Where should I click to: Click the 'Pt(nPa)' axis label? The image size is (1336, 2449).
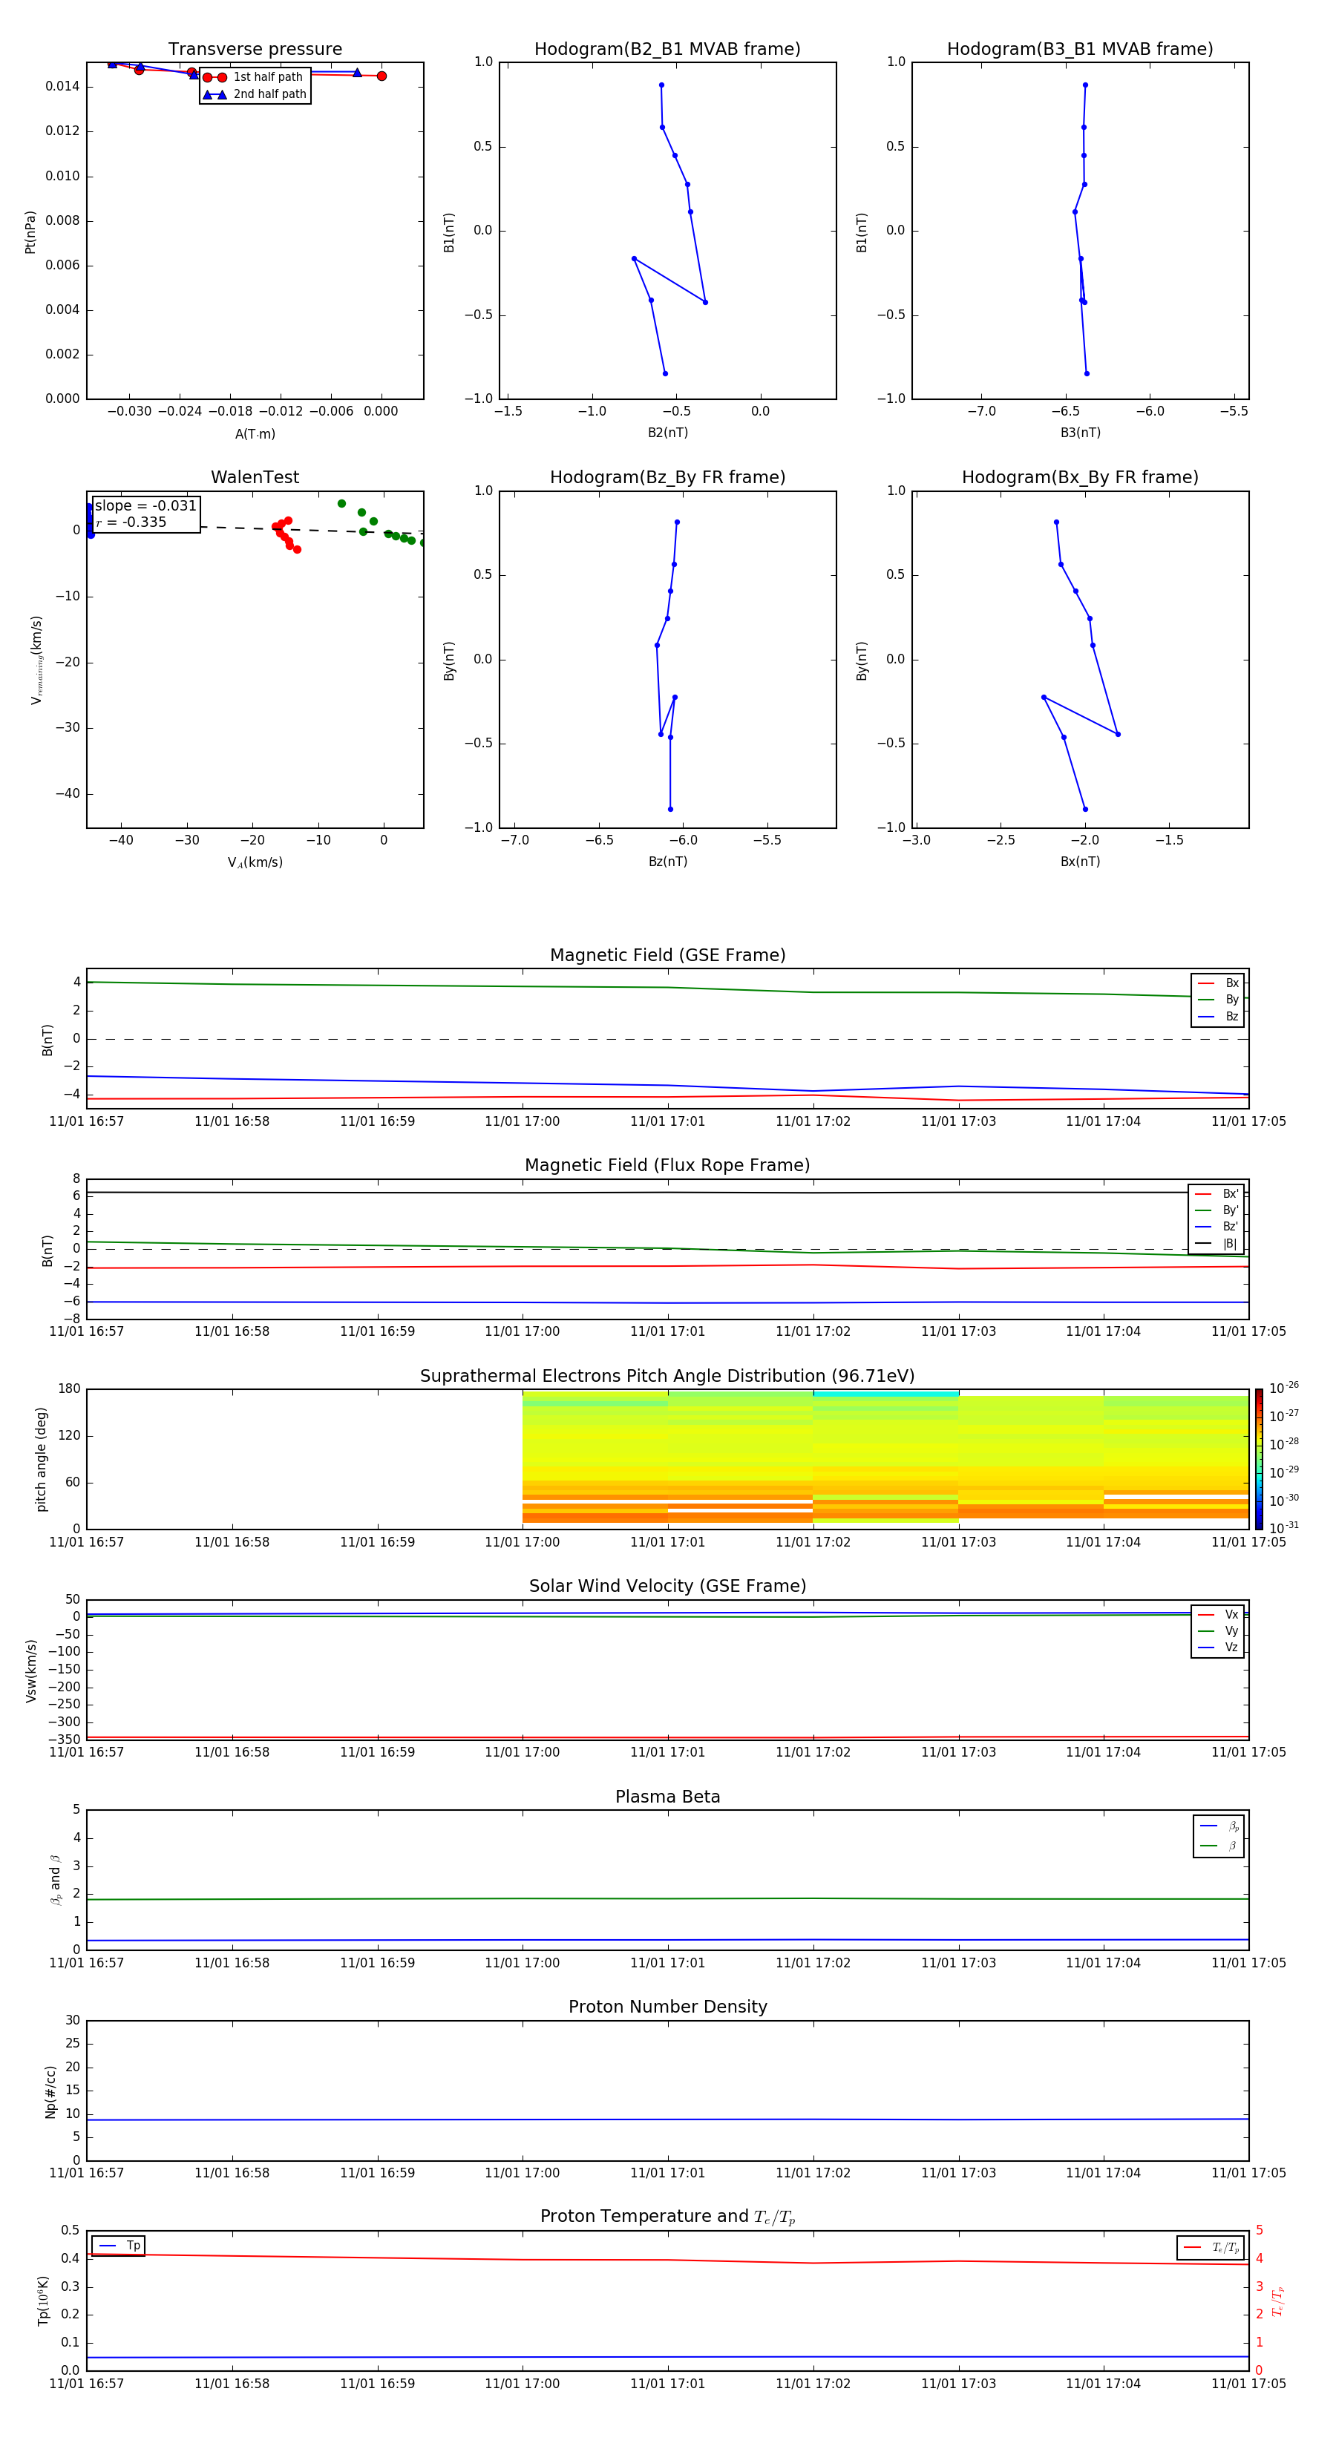click(30, 232)
